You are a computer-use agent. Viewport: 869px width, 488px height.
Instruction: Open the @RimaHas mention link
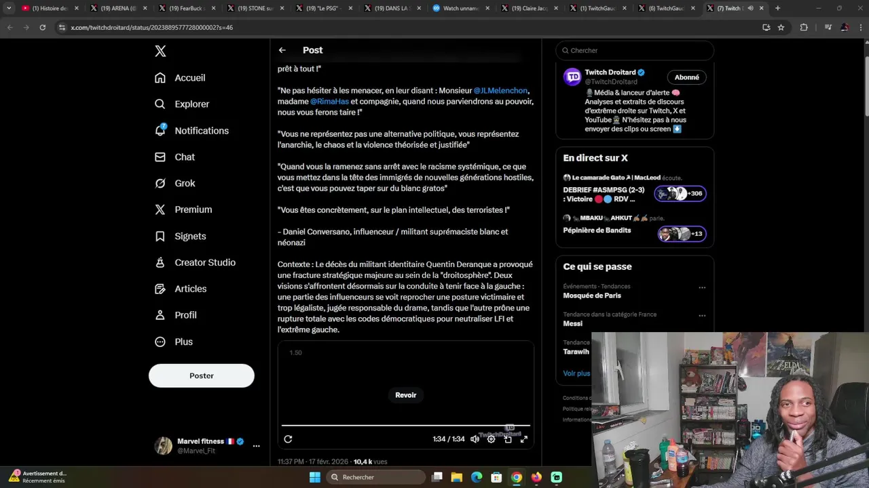tap(329, 102)
